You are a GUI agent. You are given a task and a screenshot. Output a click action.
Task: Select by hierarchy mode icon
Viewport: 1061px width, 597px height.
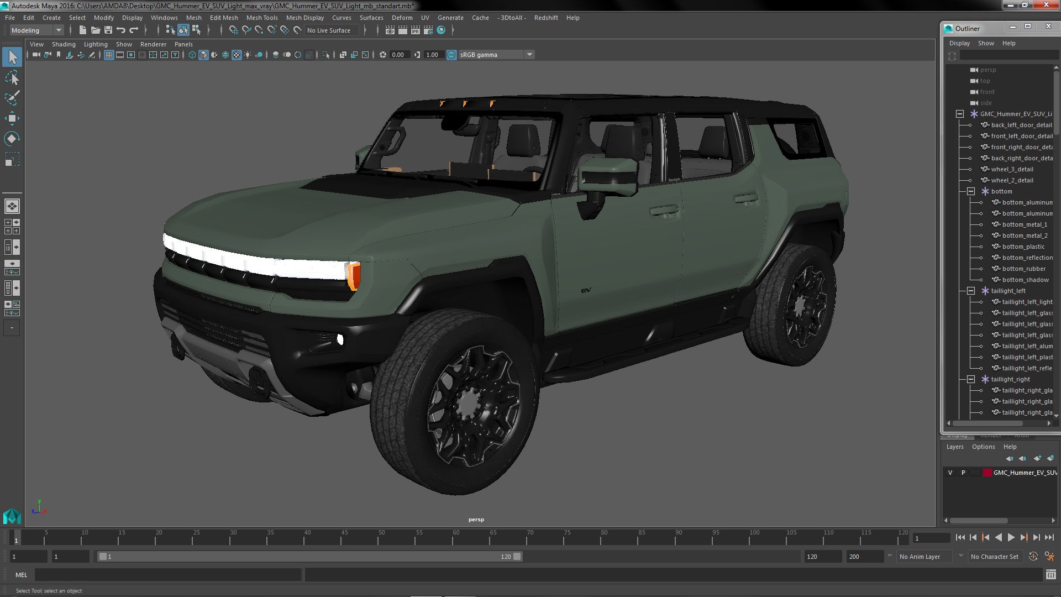[x=170, y=30]
